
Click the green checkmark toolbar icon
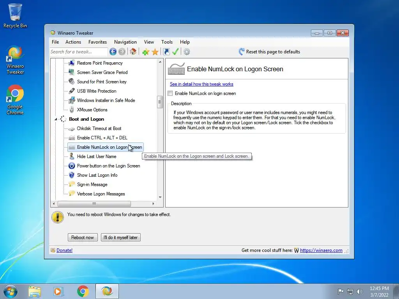(175, 52)
